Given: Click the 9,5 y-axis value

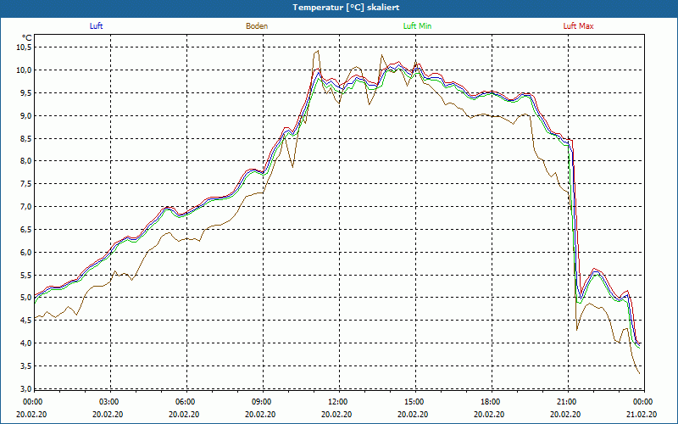Looking at the screenshot, I should click(x=25, y=92).
